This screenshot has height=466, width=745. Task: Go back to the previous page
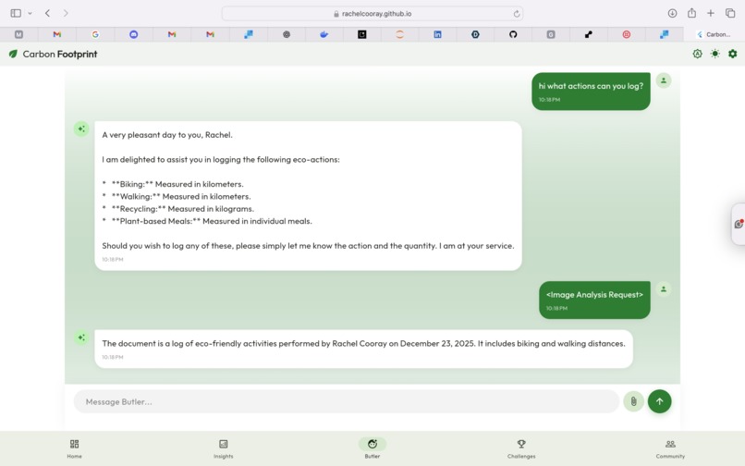[47, 13]
